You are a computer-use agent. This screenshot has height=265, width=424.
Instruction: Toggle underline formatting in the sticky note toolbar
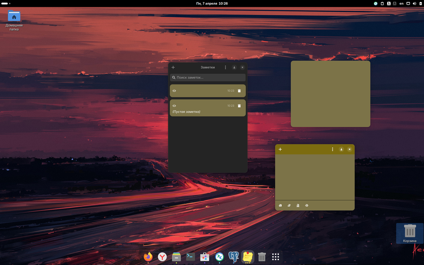pos(298,205)
